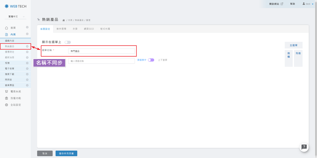
Task: Toggle the 顯示在選單上 switch
Action: [x=68, y=42]
